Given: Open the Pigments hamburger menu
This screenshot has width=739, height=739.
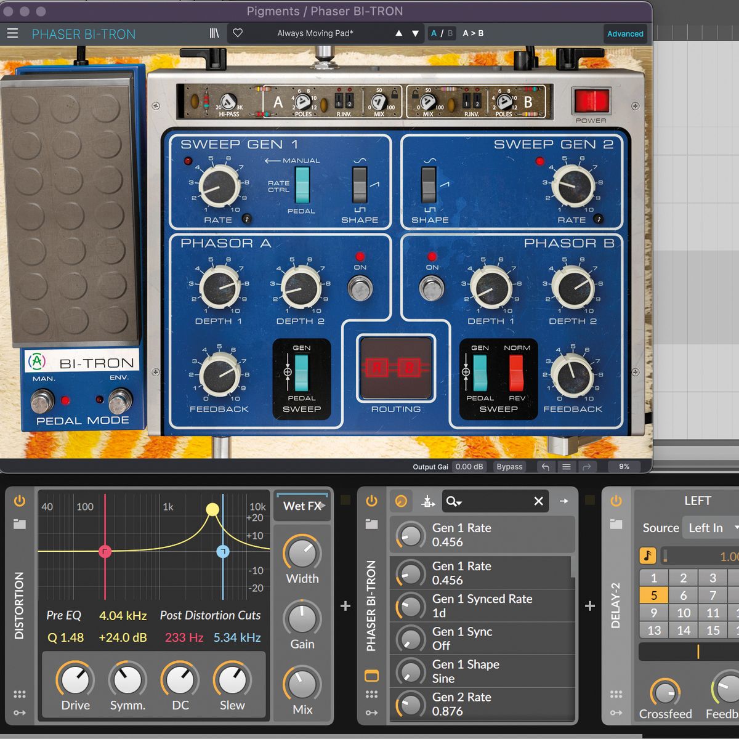Looking at the screenshot, I should pyautogui.click(x=12, y=33).
